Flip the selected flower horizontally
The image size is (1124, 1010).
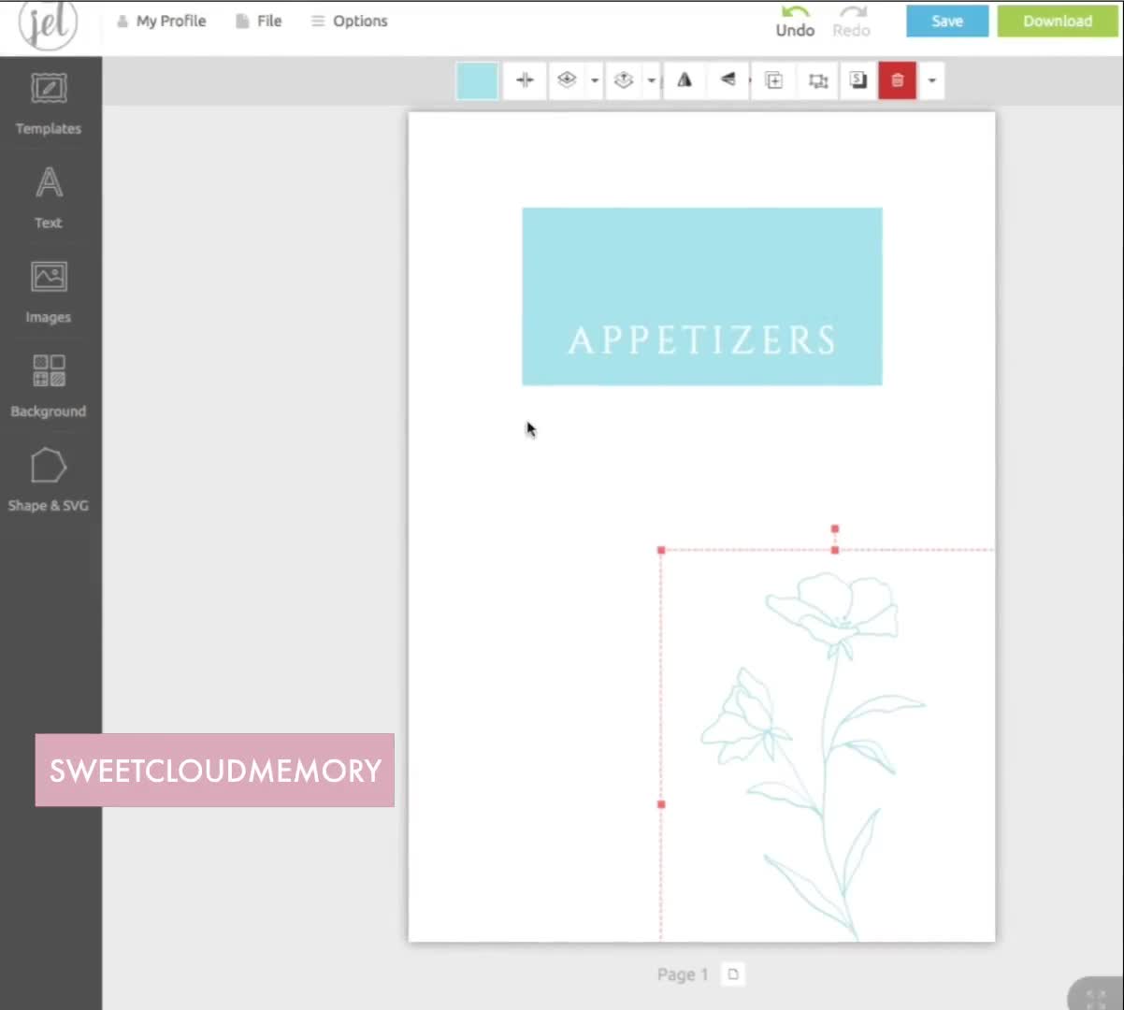point(684,80)
